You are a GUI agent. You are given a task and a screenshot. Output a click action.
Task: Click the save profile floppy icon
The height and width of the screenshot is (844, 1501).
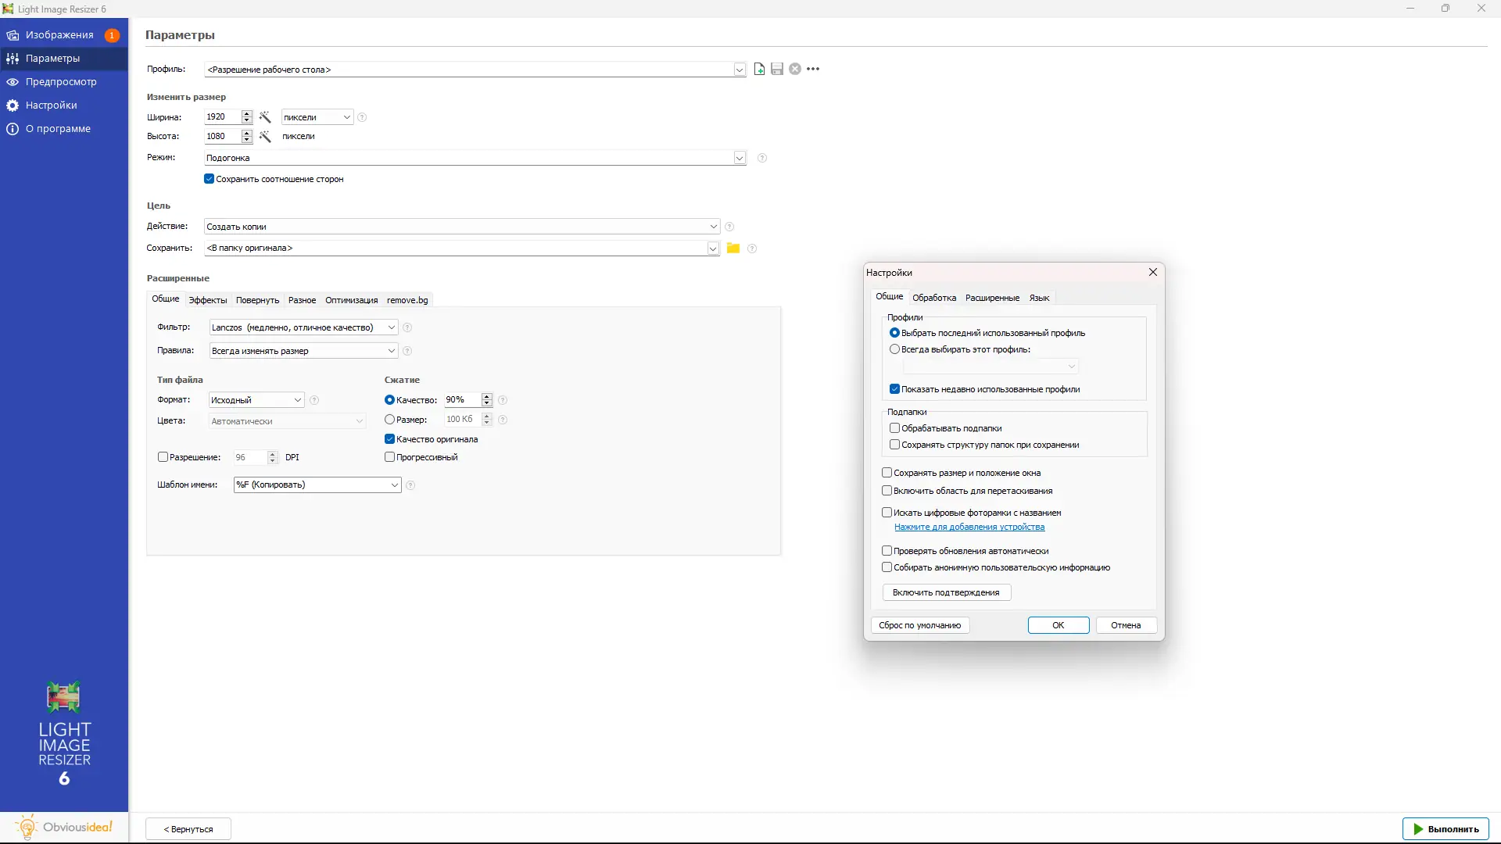point(777,69)
